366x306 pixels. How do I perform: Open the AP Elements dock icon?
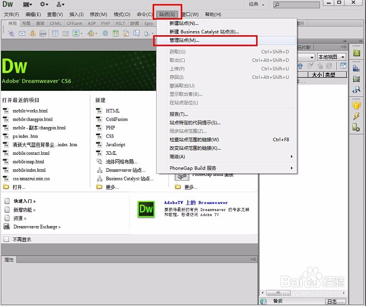[356, 79]
